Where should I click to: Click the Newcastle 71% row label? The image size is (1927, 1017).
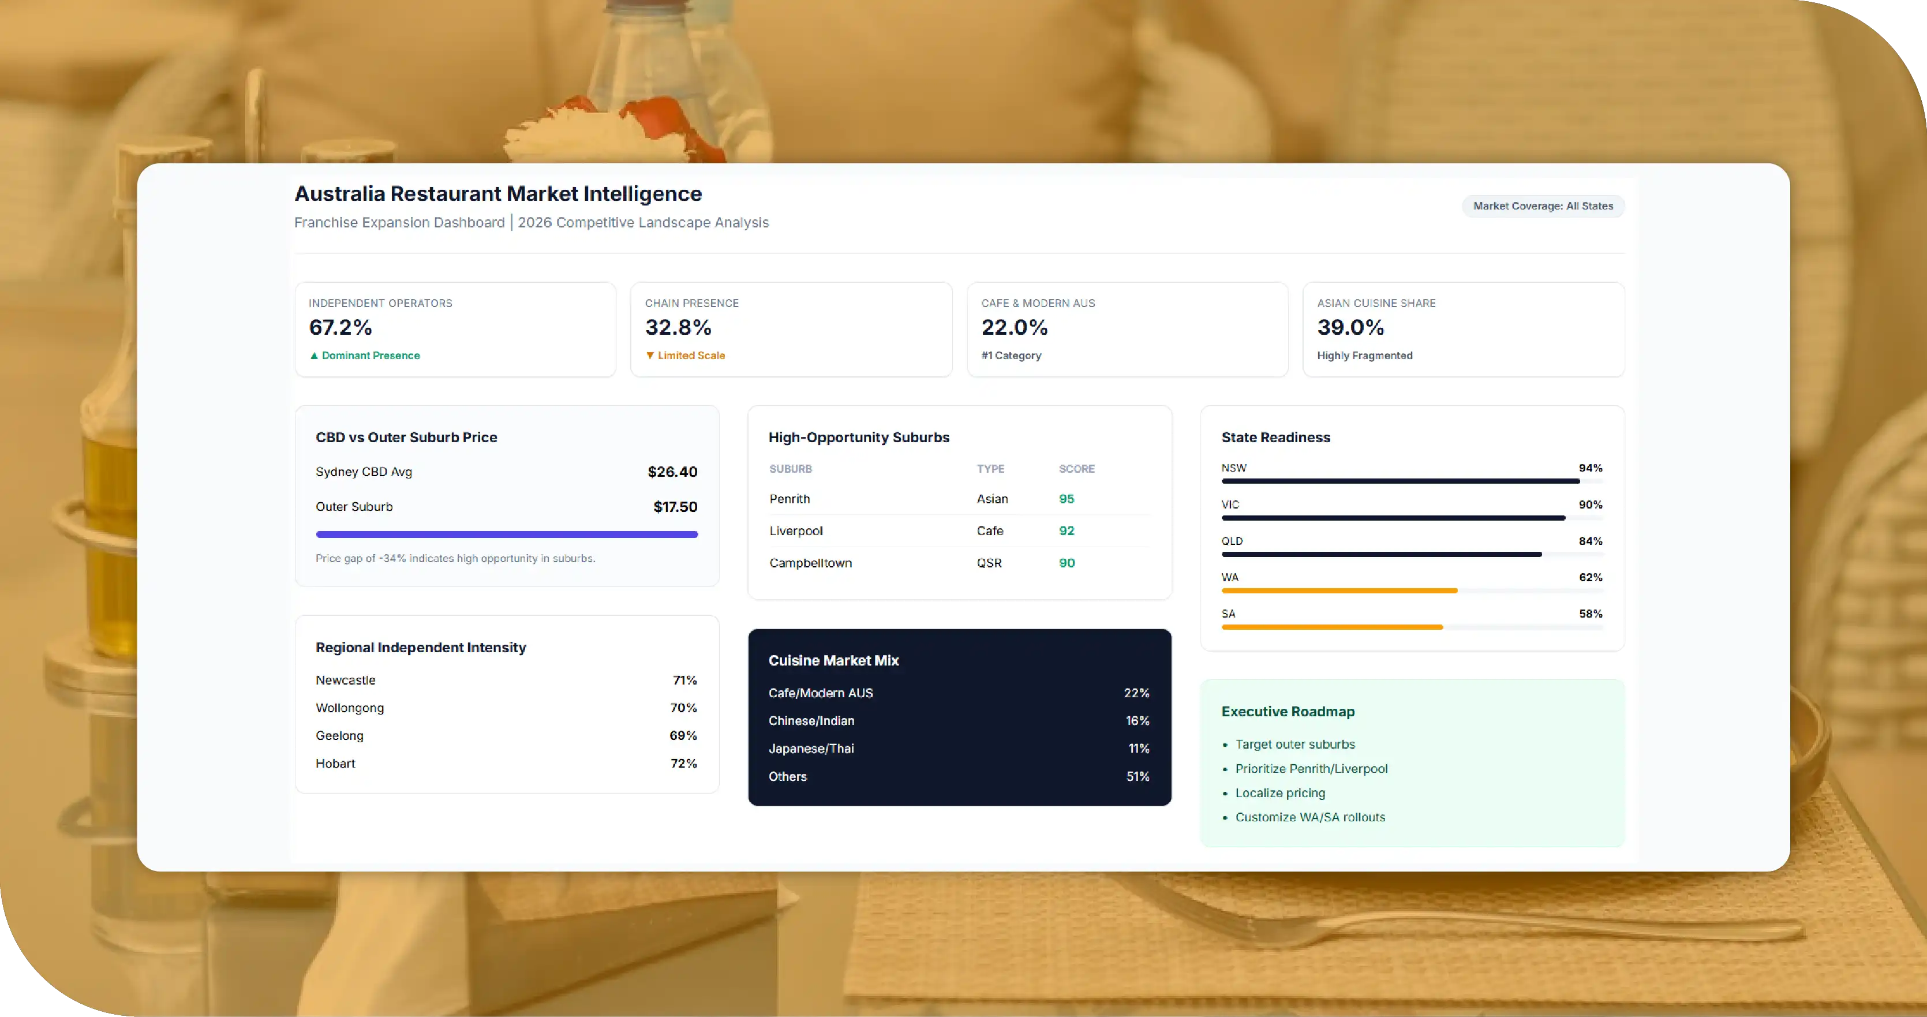click(x=346, y=681)
